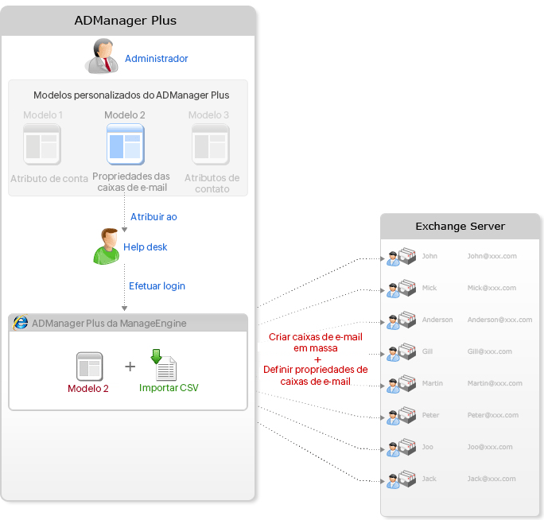
Task: Click the Joo@xxx.com address
Action: [x=490, y=447]
